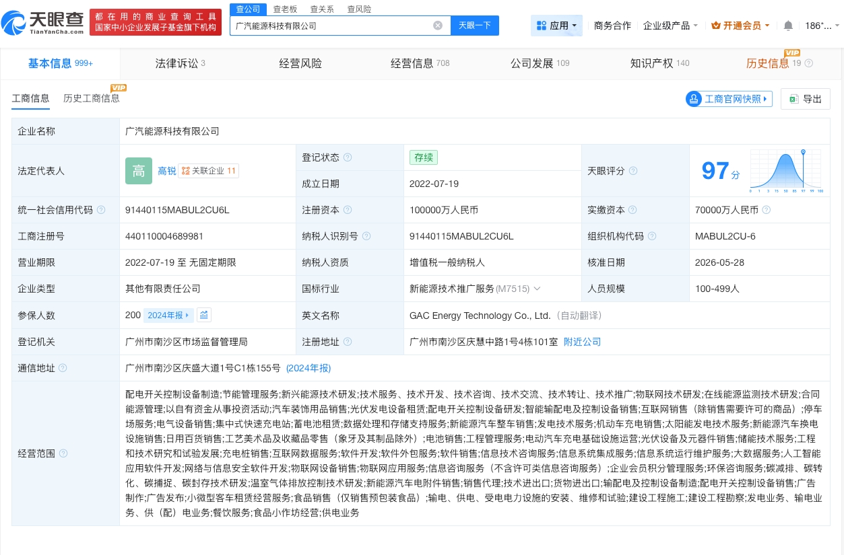
Task: Open the 知识产权 tab
Action: (659, 63)
